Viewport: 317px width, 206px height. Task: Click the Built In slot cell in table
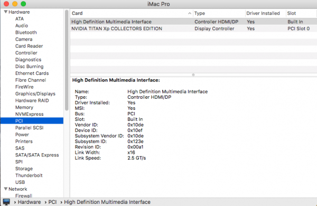click(x=295, y=22)
